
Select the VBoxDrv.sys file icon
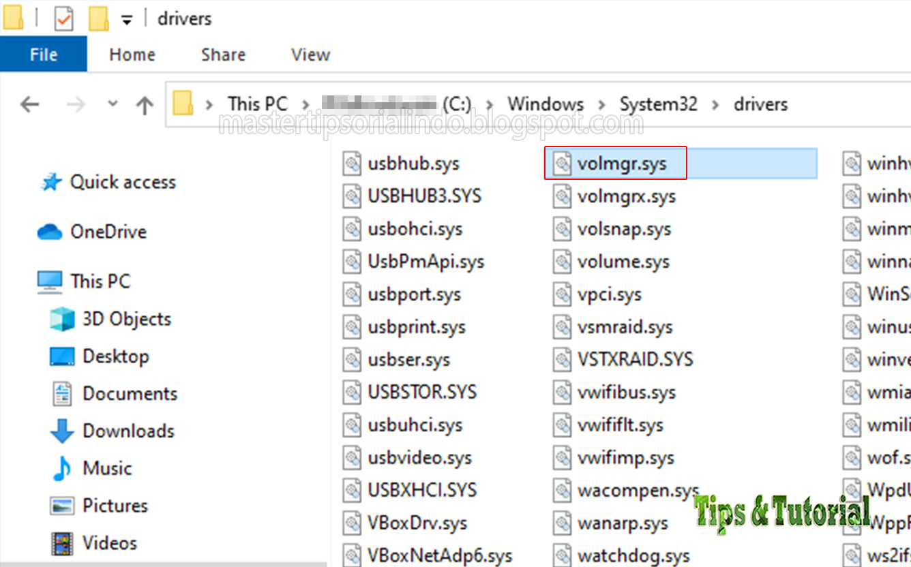click(x=352, y=523)
